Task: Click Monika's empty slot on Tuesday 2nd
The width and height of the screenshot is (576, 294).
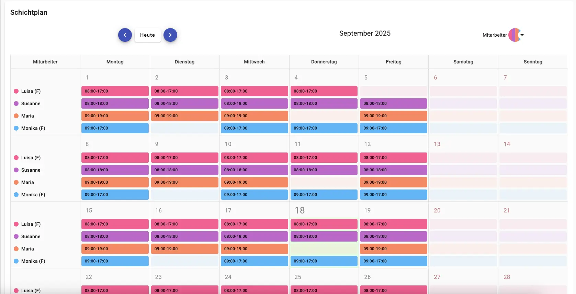Action: coord(184,128)
